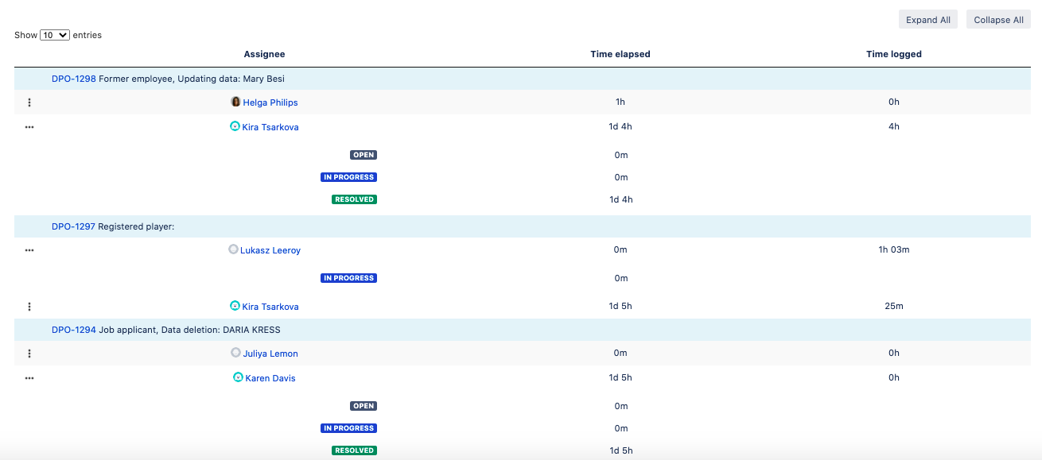Click RESOLVED badge under Karen Davis

tap(354, 450)
